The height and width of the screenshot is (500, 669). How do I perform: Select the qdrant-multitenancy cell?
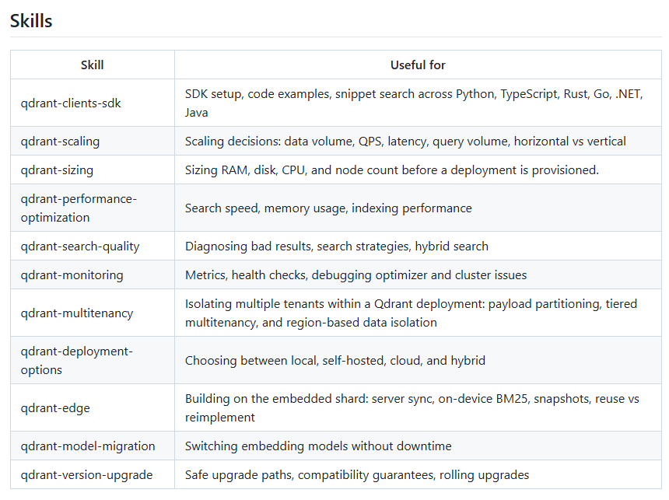pyautogui.click(x=92, y=313)
